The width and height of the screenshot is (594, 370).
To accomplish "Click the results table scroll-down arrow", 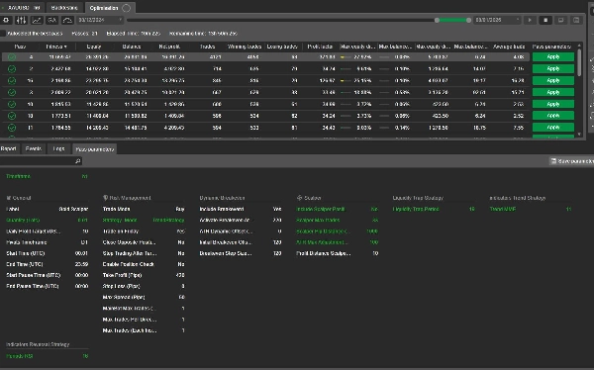I will click(579, 135).
